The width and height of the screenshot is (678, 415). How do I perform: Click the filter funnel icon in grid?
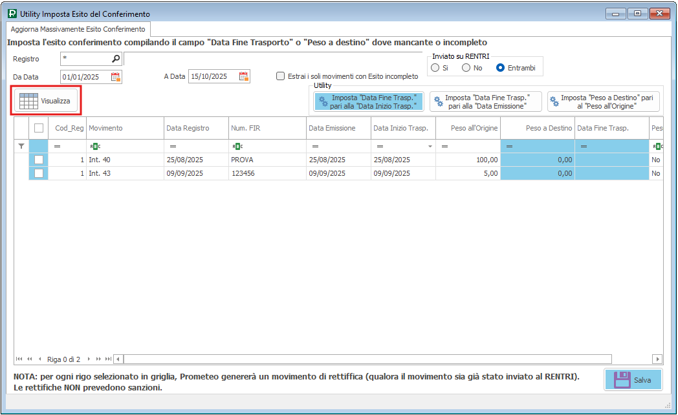tap(21, 147)
